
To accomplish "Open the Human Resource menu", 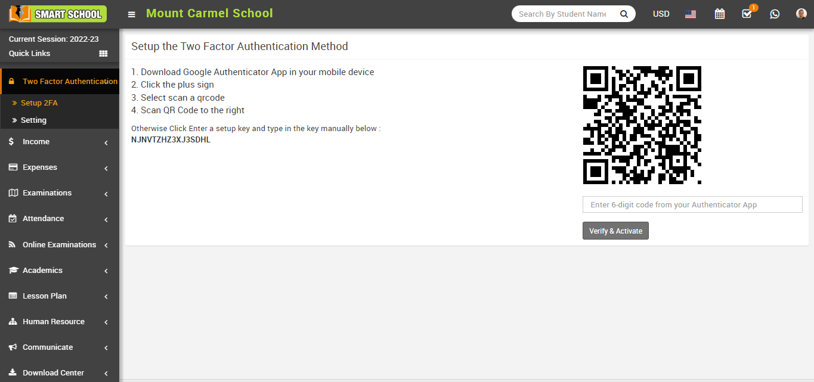I will pos(59,322).
